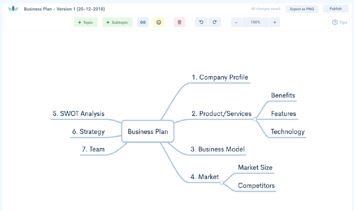Open the 100% zoom level selector

click(255, 22)
